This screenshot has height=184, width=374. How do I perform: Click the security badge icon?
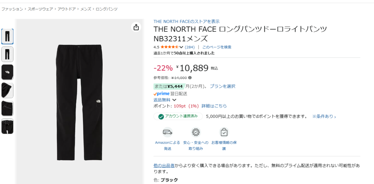pyautogui.click(x=196, y=132)
